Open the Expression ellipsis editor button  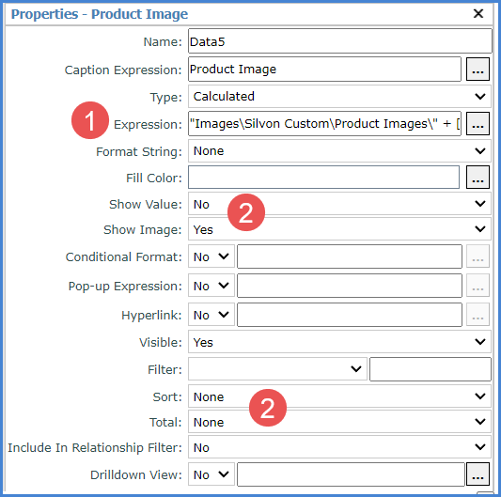click(478, 124)
